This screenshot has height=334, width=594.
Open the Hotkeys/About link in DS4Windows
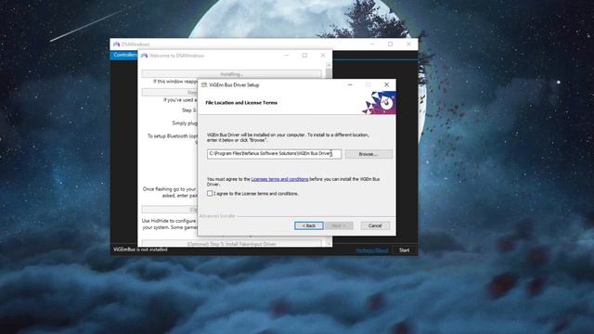tap(372, 250)
